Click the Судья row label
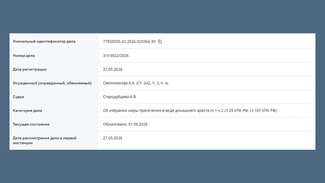 pos(18,97)
